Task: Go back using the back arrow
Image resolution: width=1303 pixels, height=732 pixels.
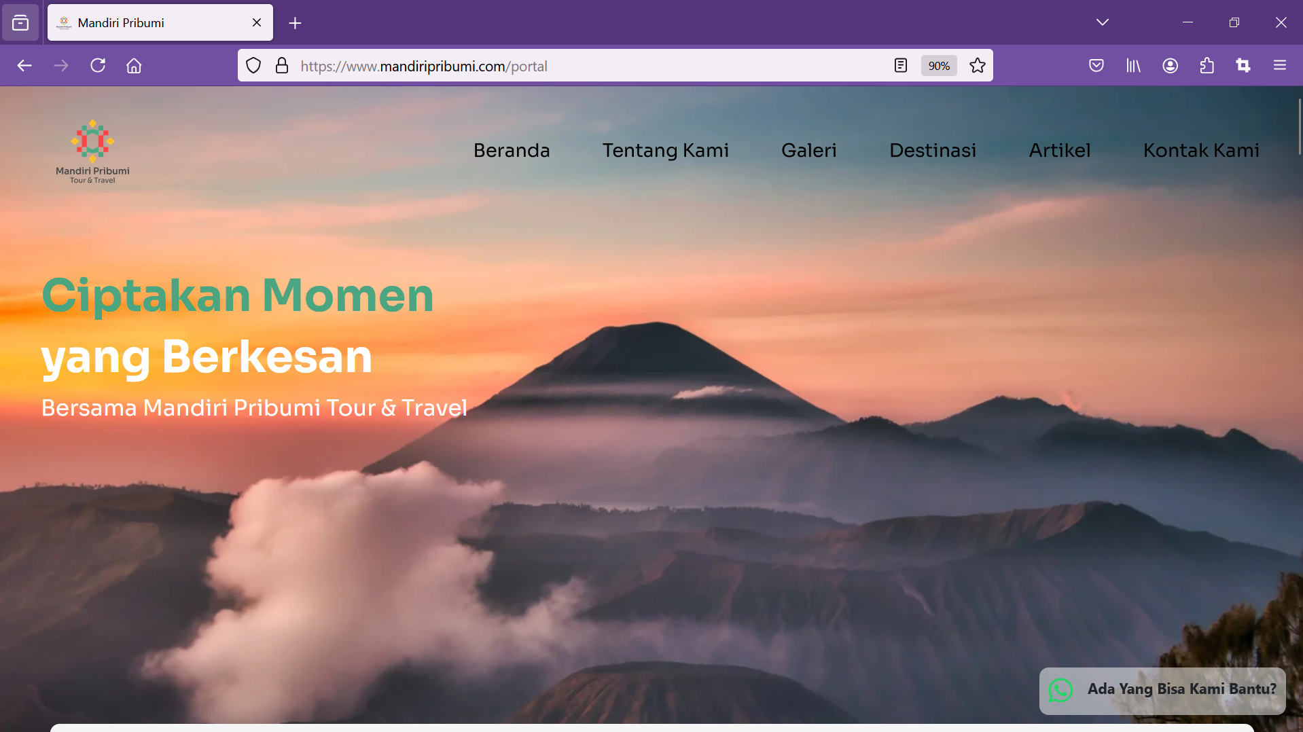Action: 24,66
